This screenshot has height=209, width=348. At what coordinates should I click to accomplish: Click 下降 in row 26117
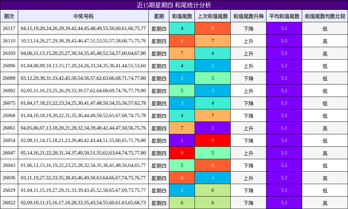[x=248, y=29]
